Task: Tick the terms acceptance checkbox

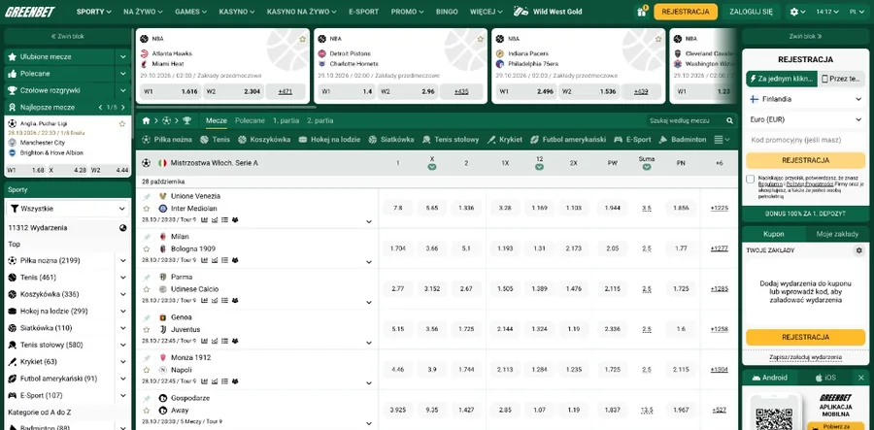Action: click(751, 179)
